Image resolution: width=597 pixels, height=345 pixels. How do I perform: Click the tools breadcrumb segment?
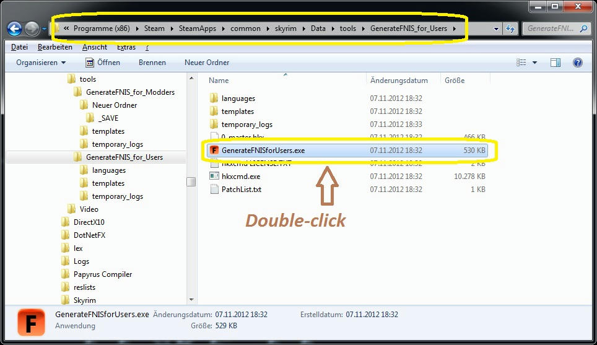click(347, 28)
